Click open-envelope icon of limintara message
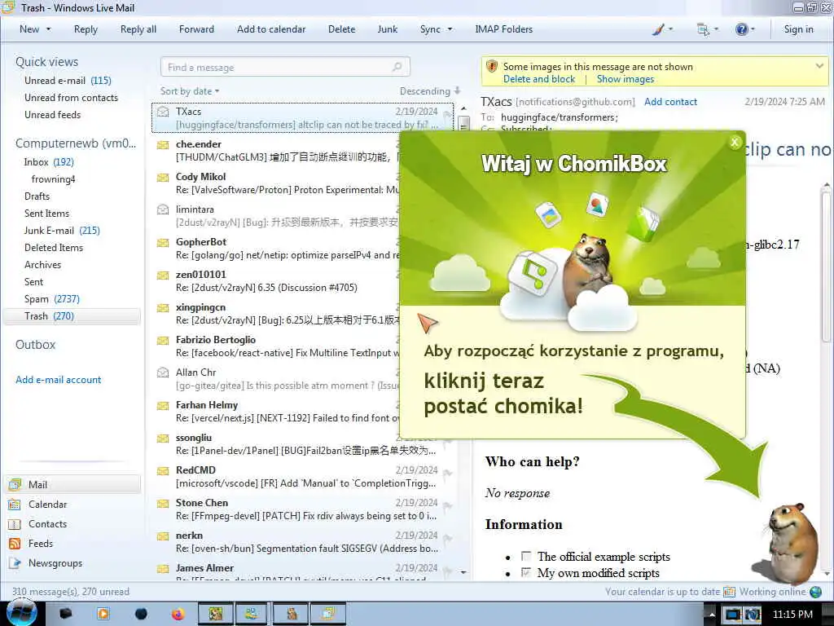The image size is (834, 626). click(163, 209)
